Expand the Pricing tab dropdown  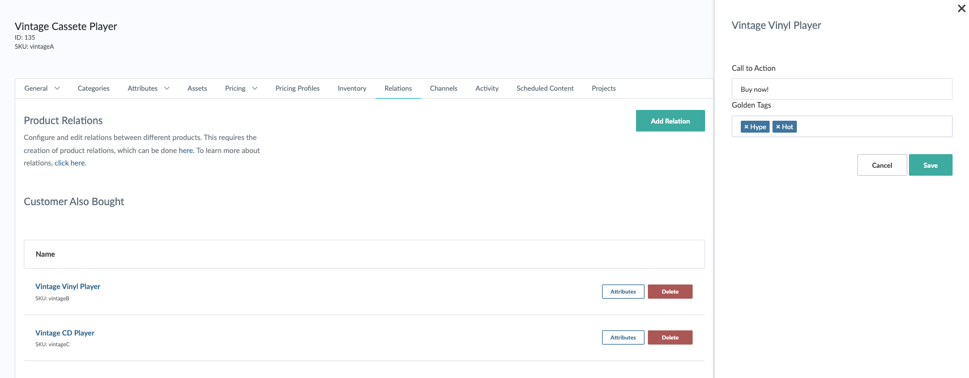point(255,88)
